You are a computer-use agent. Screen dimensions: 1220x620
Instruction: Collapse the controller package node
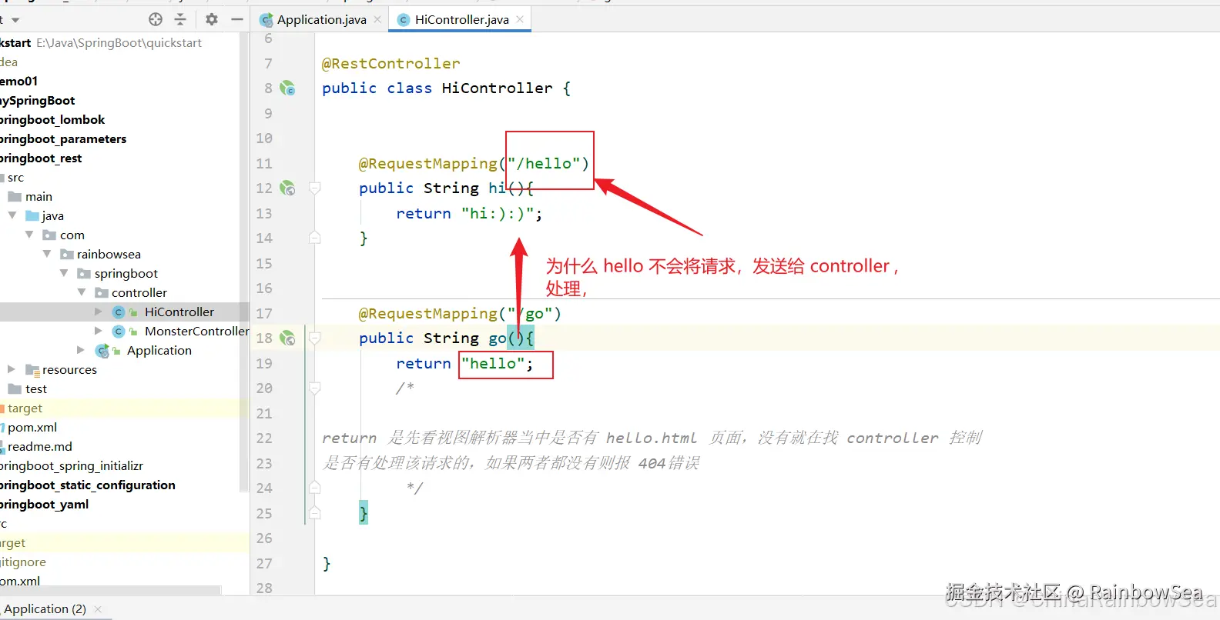82,292
